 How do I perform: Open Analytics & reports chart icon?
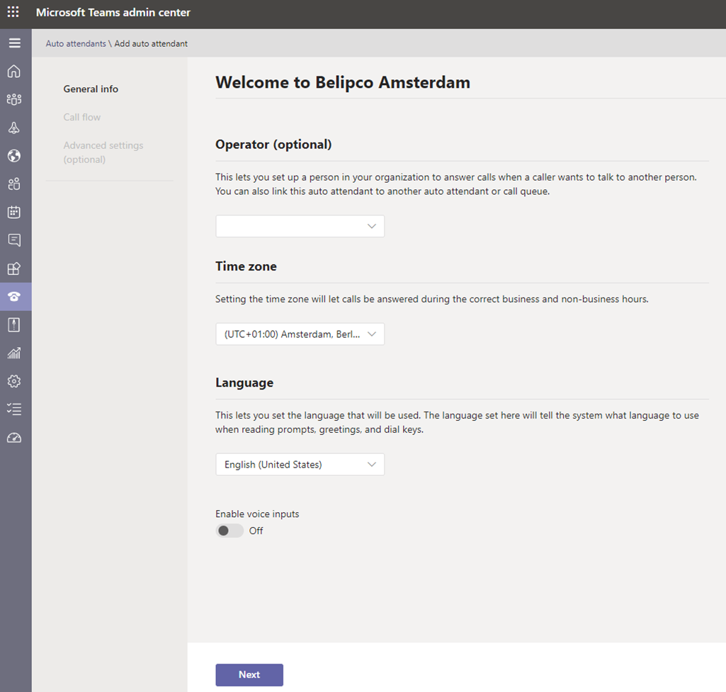(x=14, y=353)
